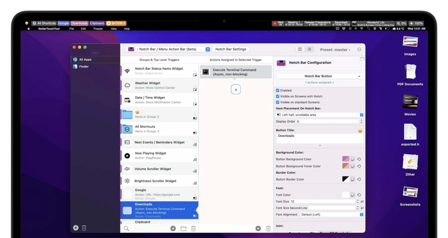Click the Button Border Color swatch
This screenshot has height=238, width=448.
pyautogui.click(x=345, y=179)
